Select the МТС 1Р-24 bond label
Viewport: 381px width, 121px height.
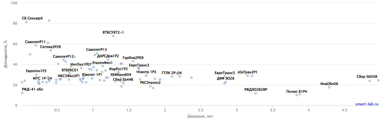point(42,78)
